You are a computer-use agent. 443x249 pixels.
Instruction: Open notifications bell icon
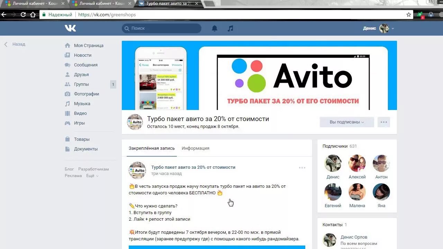[x=215, y=28]
